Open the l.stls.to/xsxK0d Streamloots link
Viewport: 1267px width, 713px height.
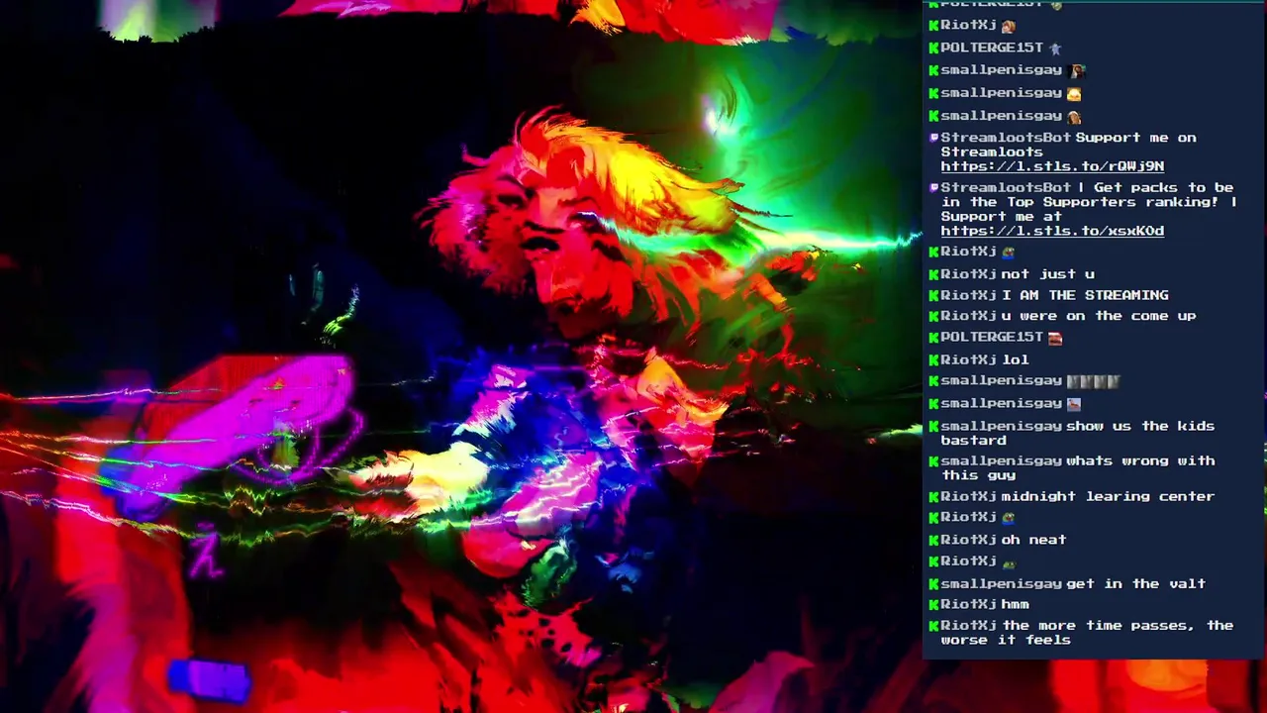click(x=1052, y=231)
